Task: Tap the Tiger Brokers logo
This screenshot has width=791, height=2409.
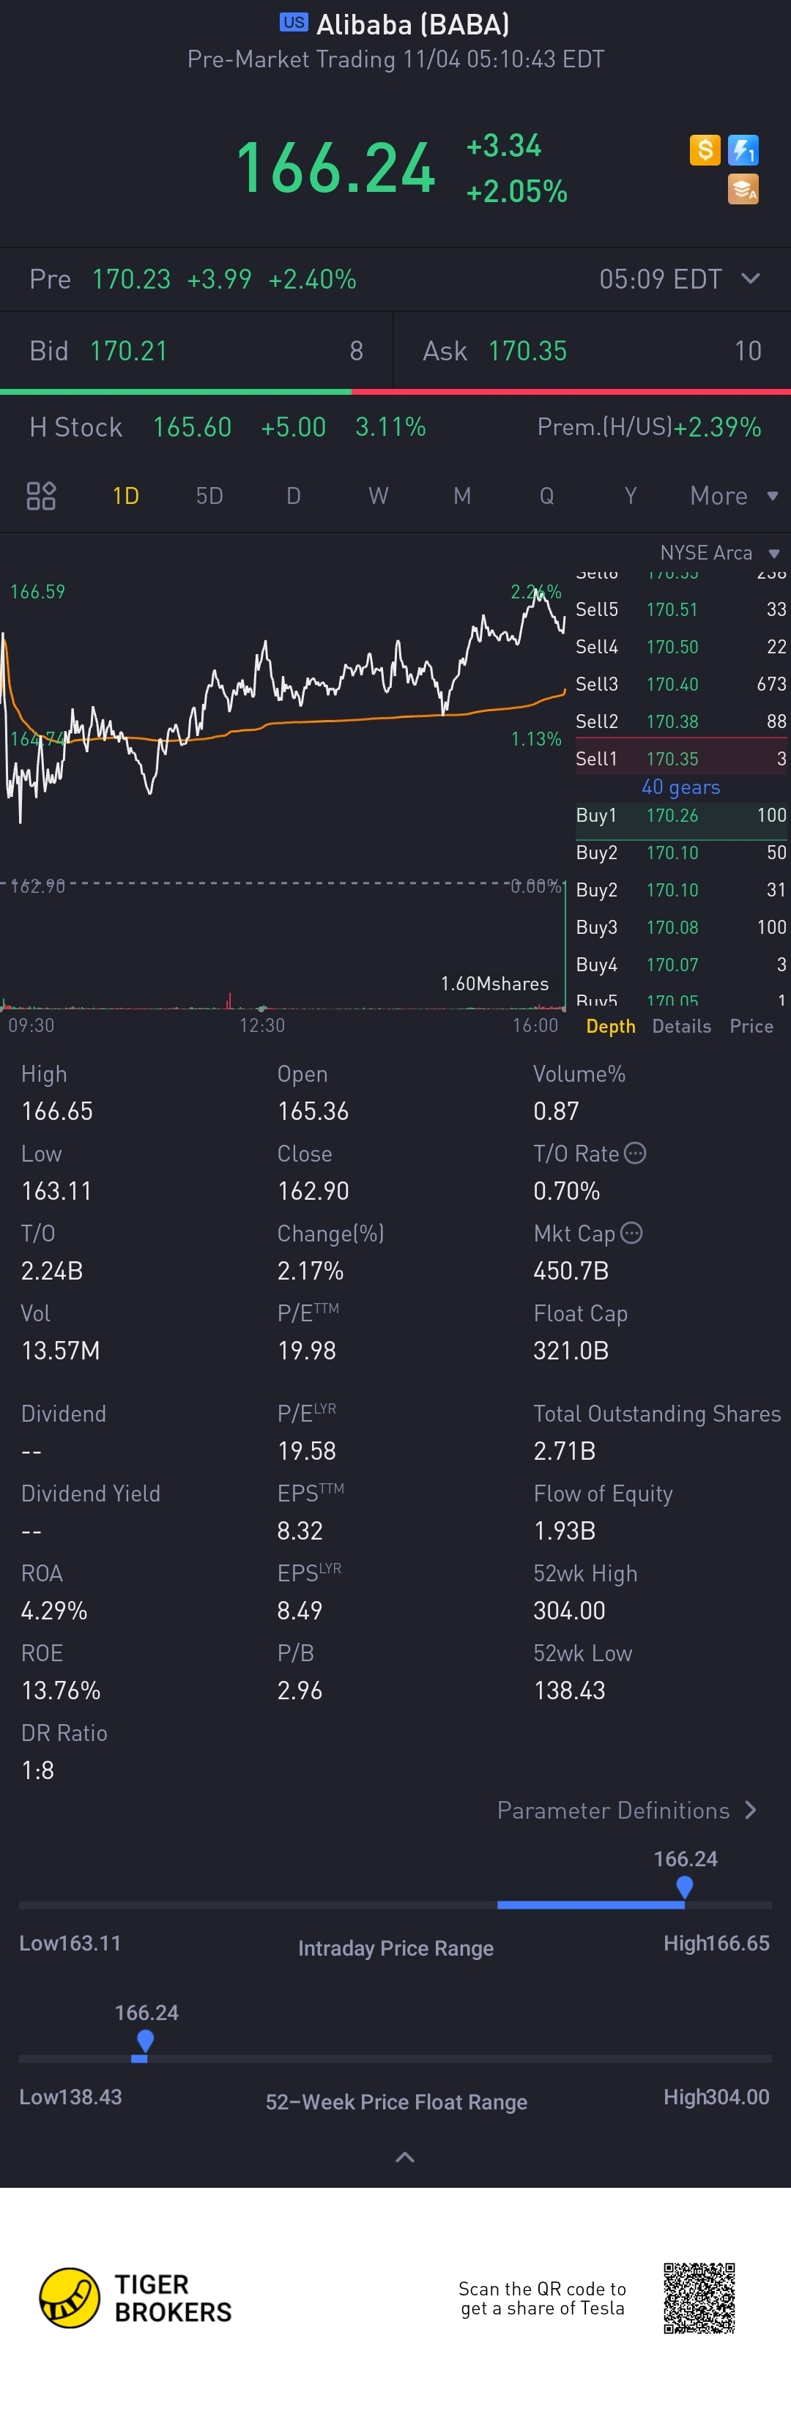Action: pyautogui.click(x=135, y=2298)
